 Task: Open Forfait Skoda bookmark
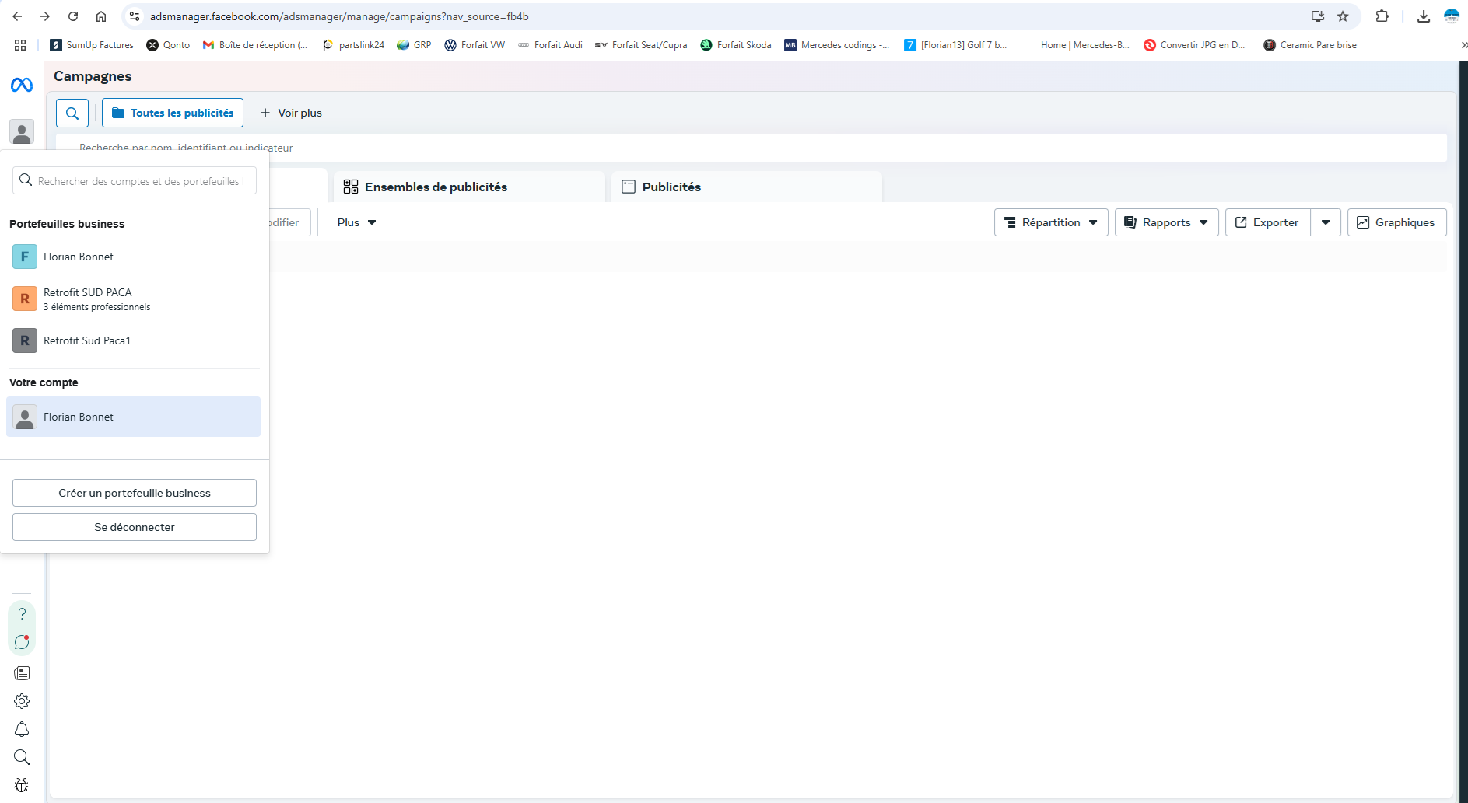pyautogui.click(x=736, y=45)
